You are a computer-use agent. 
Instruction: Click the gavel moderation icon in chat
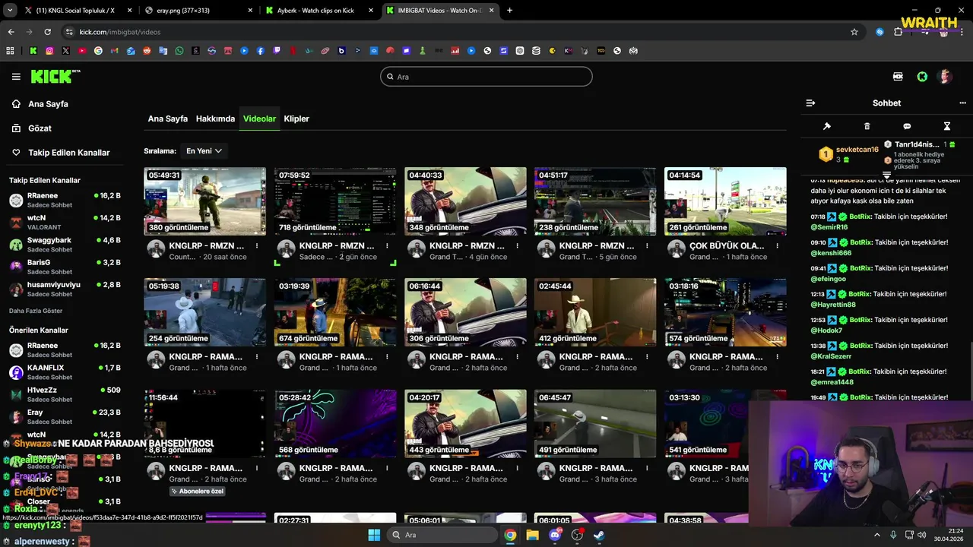pyautogui.click(x=827, y=126)
